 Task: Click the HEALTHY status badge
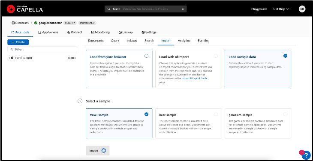(x=70, y=23)
